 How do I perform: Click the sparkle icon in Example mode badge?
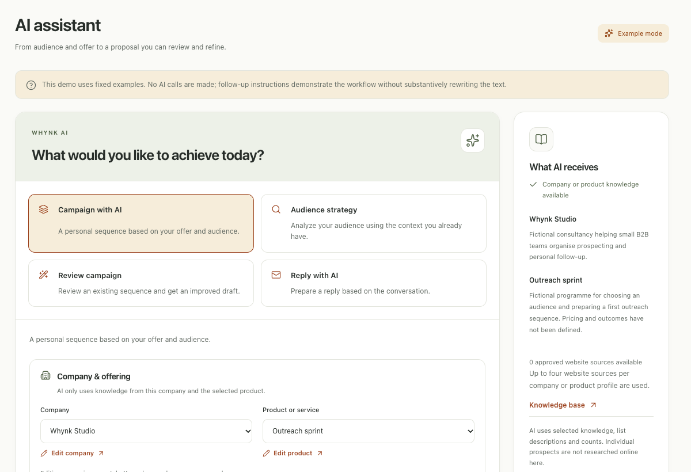609,33
